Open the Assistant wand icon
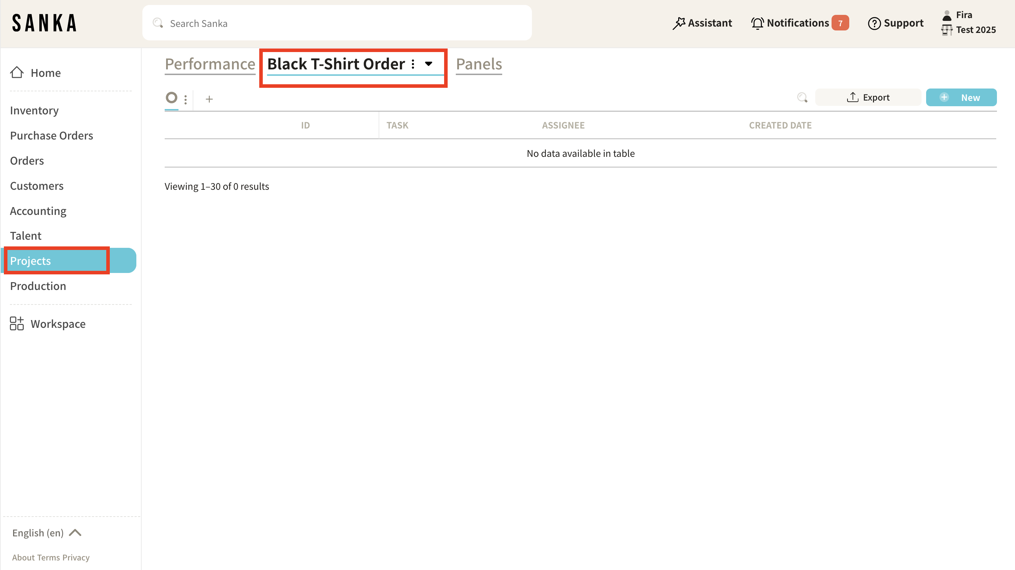This screenshot has height=570, width=1015. 679,23
